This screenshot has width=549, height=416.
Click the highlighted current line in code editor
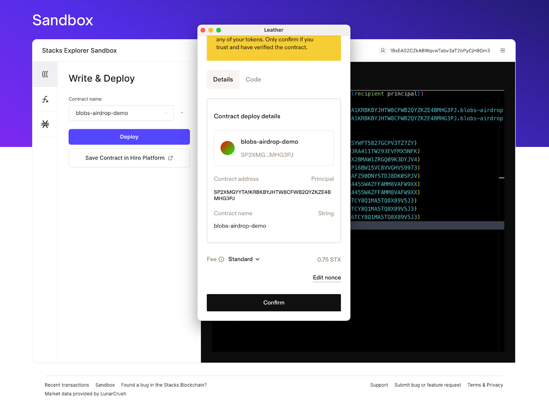[427, 225]
